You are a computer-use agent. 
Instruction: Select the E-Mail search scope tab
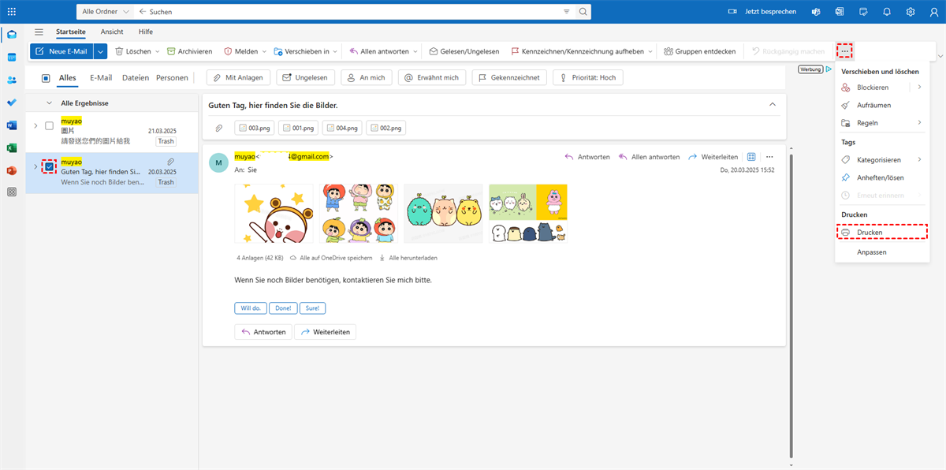[x=101, y=78]
